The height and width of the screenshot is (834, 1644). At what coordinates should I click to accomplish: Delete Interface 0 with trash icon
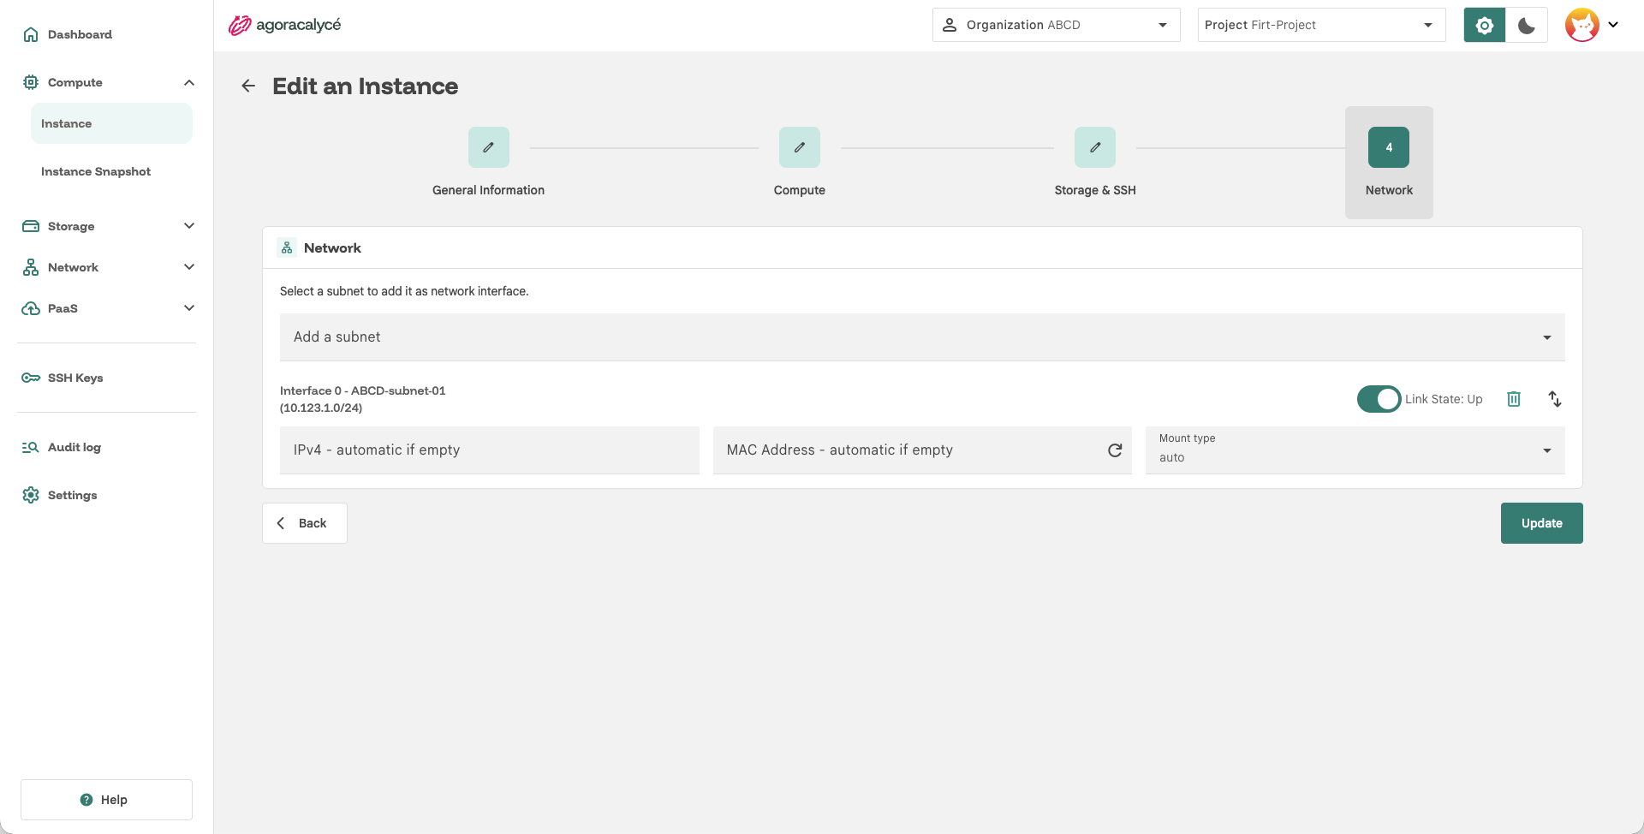[1514, 399]
